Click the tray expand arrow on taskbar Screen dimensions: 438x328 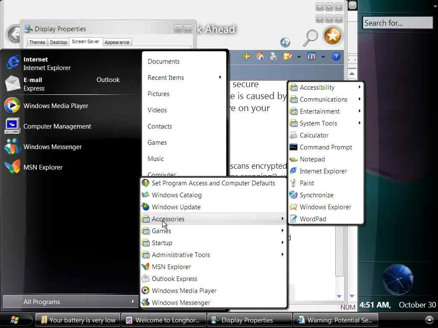(x=429, y=320)
